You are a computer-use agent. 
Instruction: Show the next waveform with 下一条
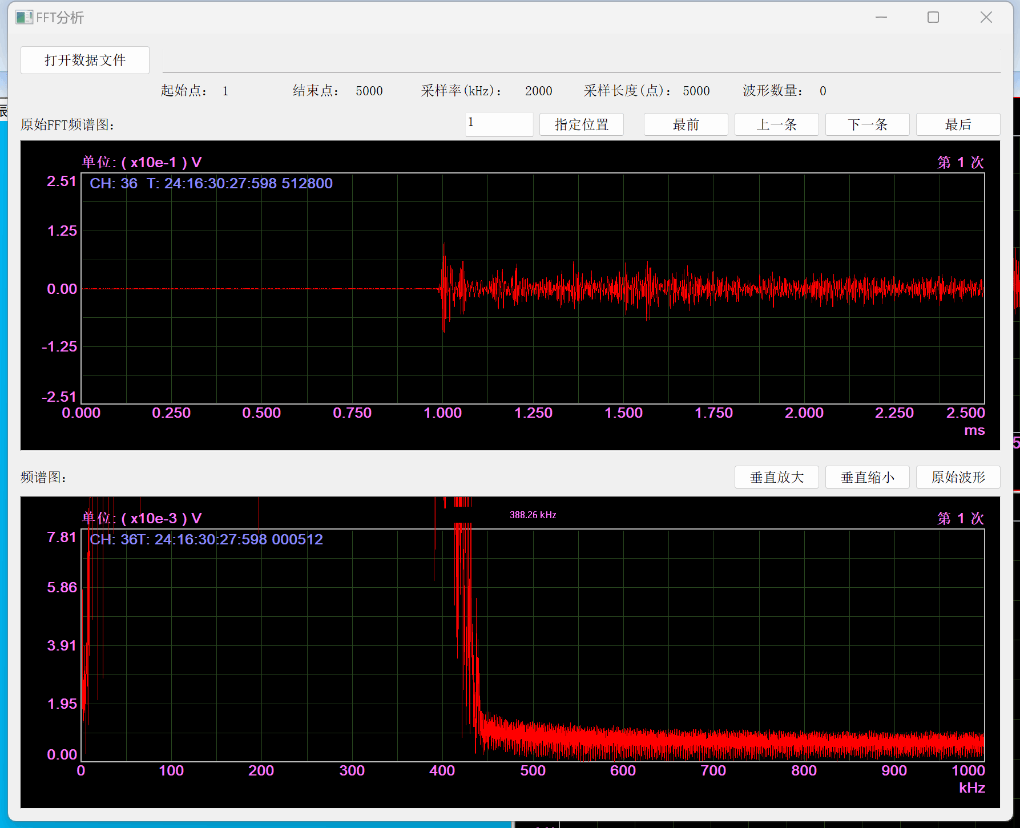[x=867, y=124]
